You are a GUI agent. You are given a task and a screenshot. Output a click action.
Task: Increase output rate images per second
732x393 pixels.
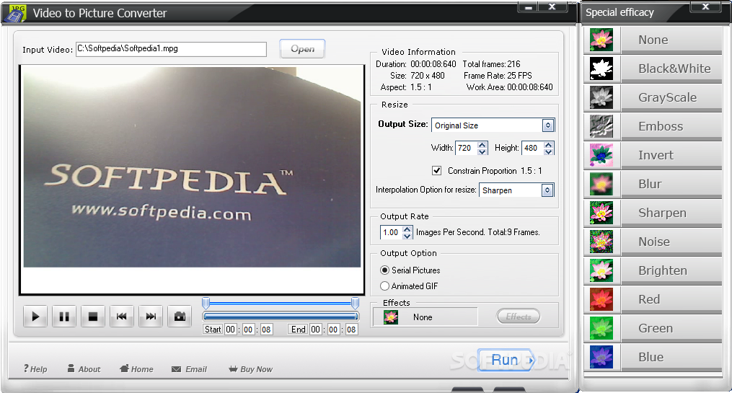(x=407, y=229)
